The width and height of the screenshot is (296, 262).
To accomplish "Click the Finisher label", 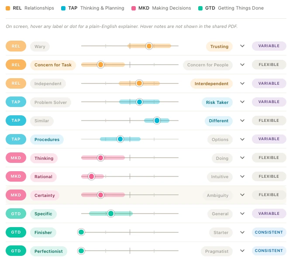I will (x=43, y=233).
